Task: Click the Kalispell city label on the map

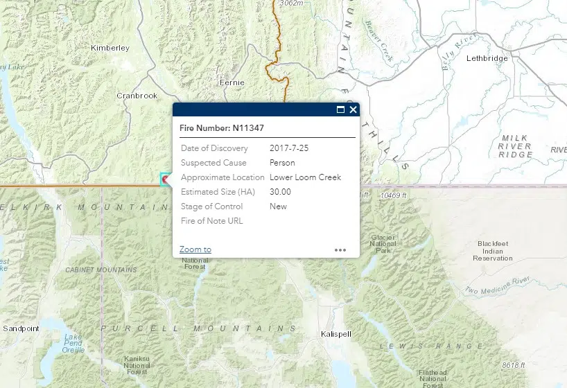Action: (336, 334)
